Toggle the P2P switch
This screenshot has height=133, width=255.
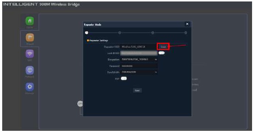[124, 79]
